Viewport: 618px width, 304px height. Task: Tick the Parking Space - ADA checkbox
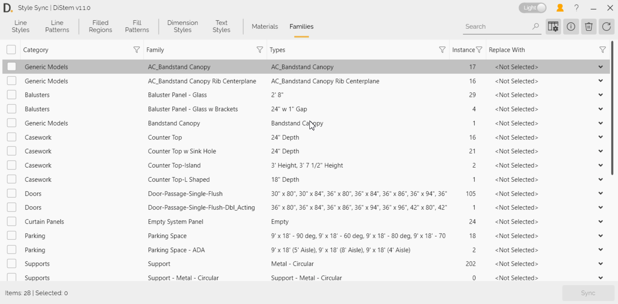click(x=12, y=250)
